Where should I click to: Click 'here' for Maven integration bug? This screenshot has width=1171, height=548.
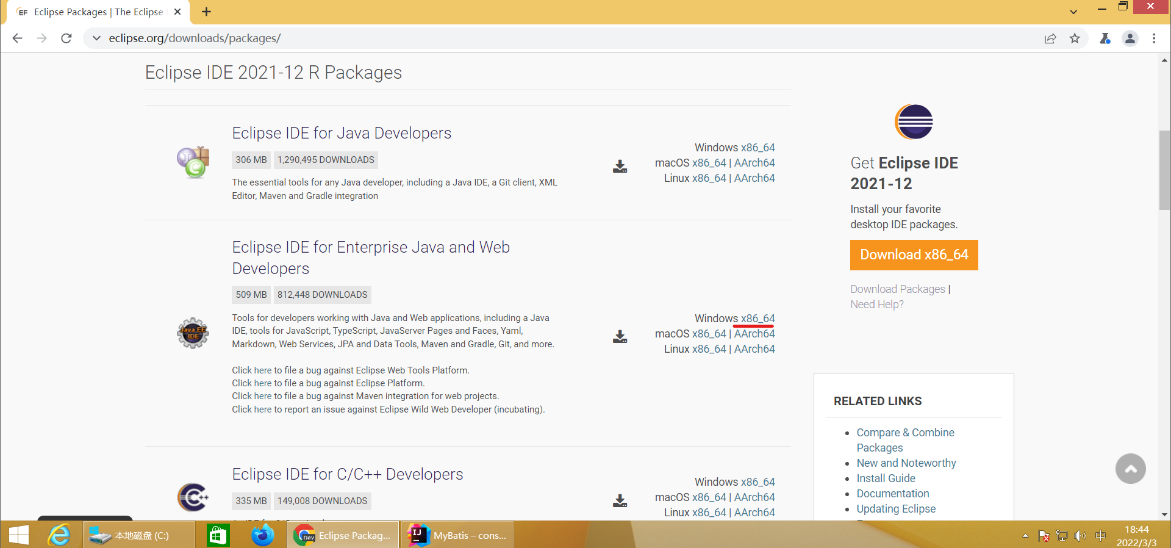[263, 396]
